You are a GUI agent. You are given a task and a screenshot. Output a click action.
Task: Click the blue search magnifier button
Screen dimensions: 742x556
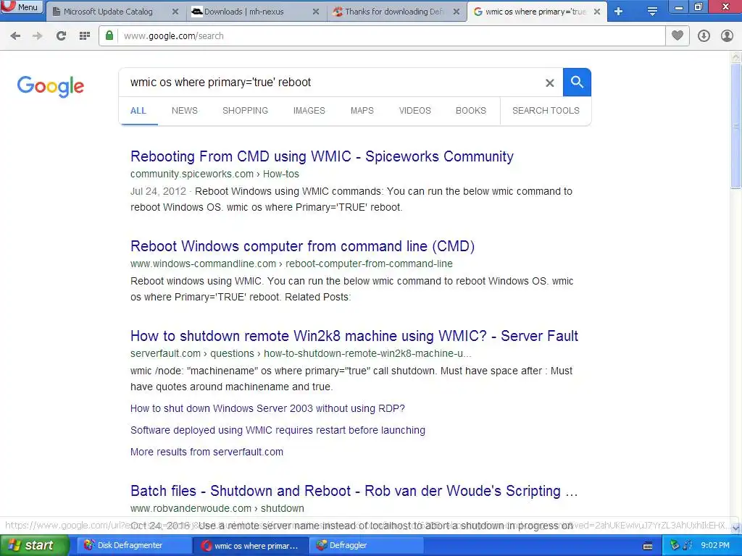tap(577, 83)
